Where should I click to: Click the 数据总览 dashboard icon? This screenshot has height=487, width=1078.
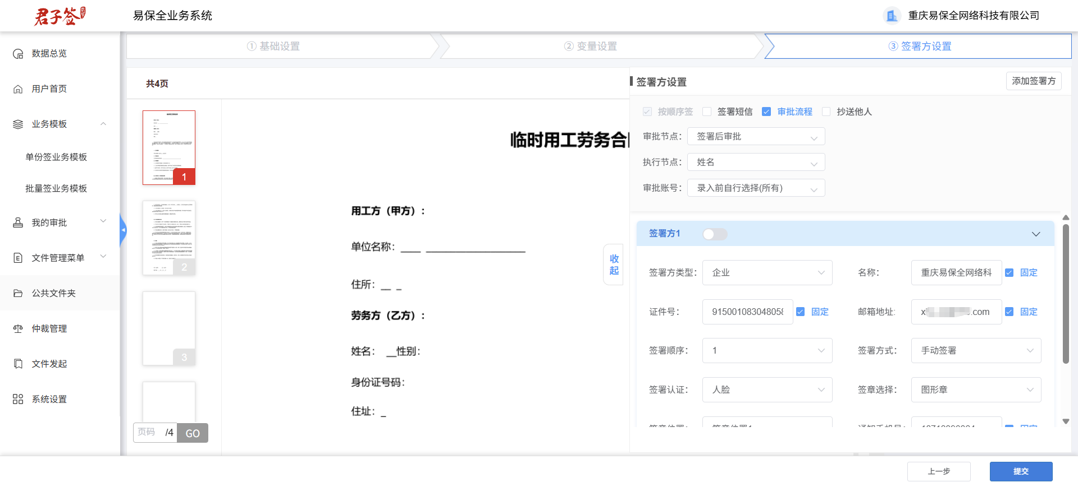[x=18, y=54]
